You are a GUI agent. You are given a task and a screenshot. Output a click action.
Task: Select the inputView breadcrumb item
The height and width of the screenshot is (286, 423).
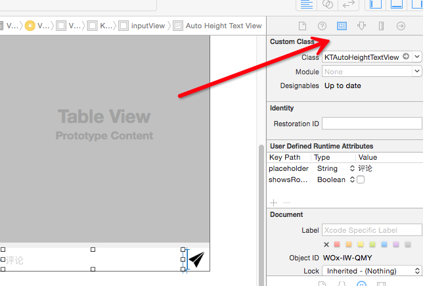142,26
